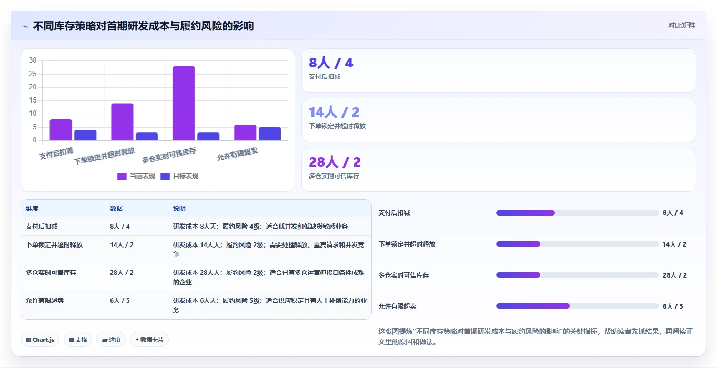Image resolution: width=717 pixels, height=368 pixels.
Task: Click the description starting 研发成本 28人天
Action: (x=269, y=278)
